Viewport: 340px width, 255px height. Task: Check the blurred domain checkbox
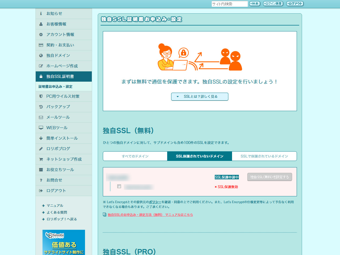[x=119, y=186]
